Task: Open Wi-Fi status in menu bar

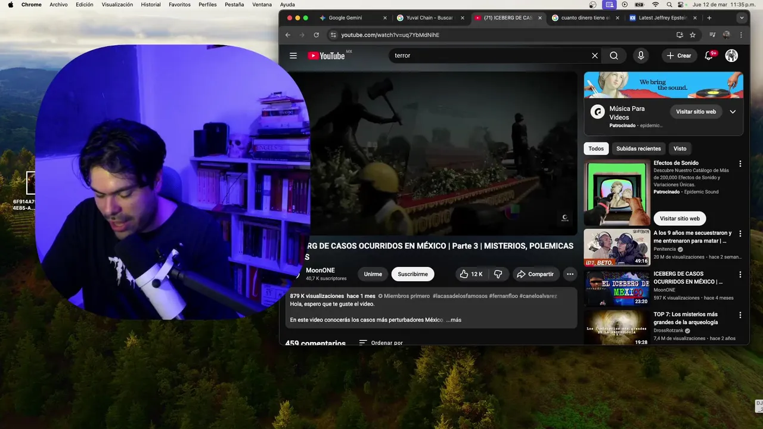Action: 656,4
